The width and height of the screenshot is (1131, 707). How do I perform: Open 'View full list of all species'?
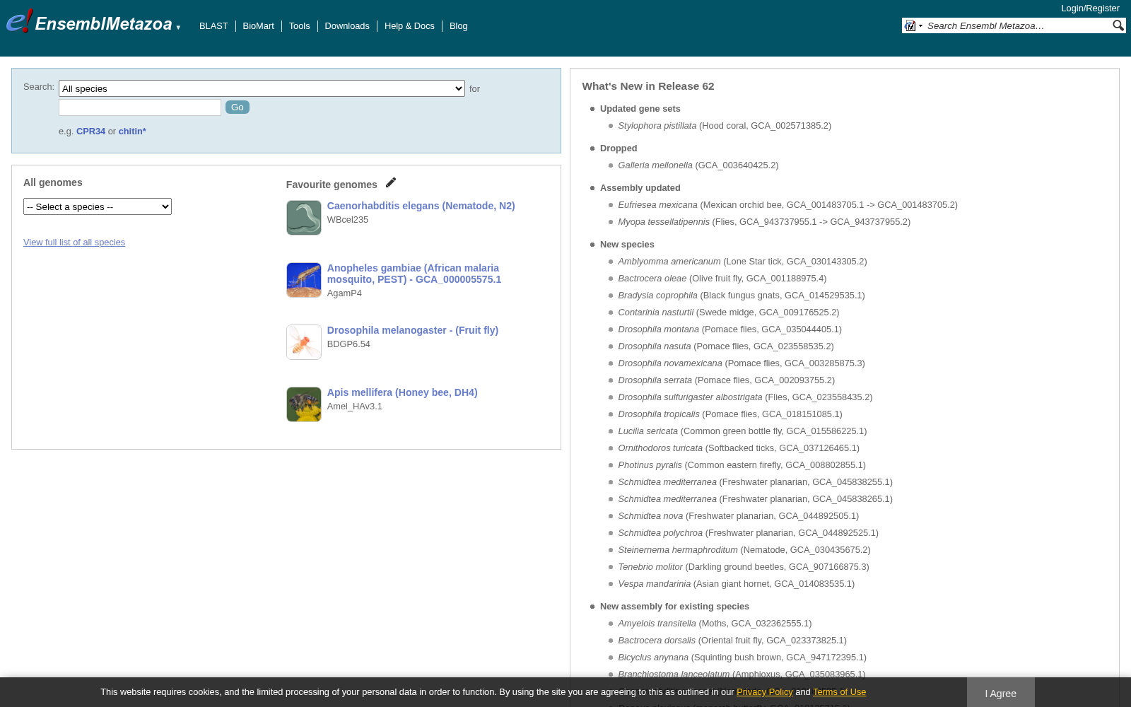[74, 243]
